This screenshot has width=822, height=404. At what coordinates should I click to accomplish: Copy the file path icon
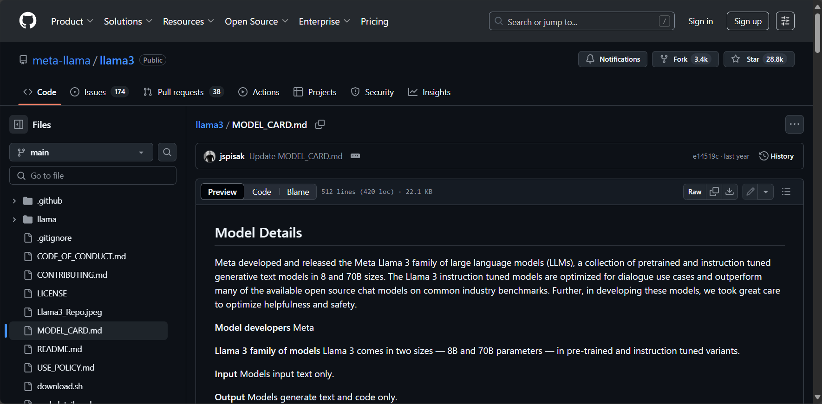(320, 124)
